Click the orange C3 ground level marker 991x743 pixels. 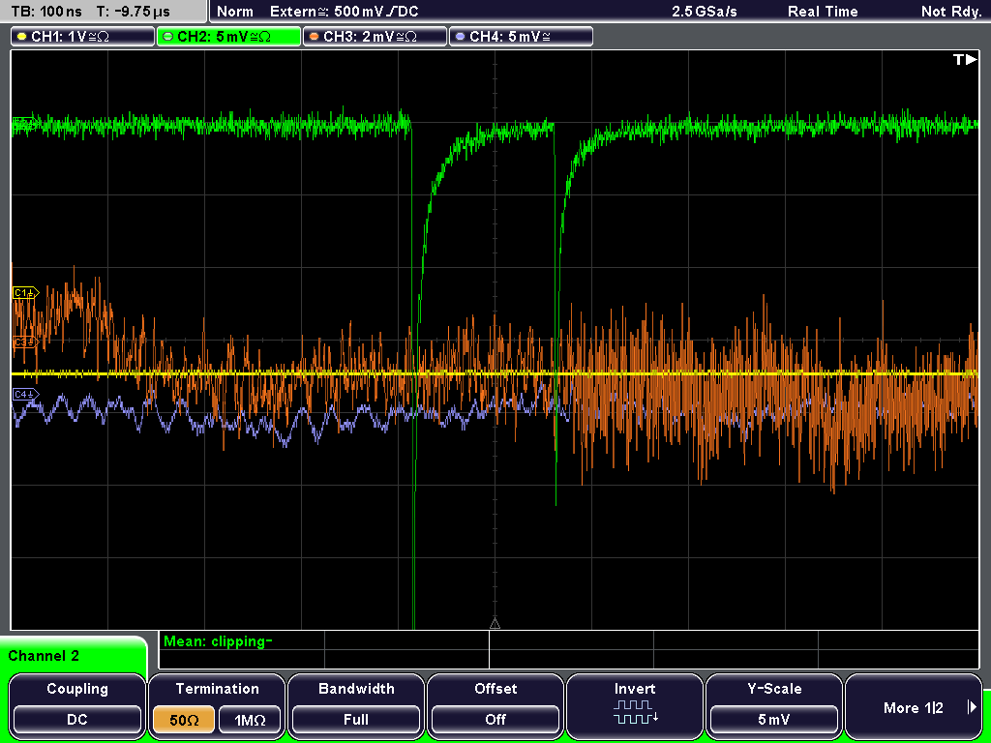(26, 342)
